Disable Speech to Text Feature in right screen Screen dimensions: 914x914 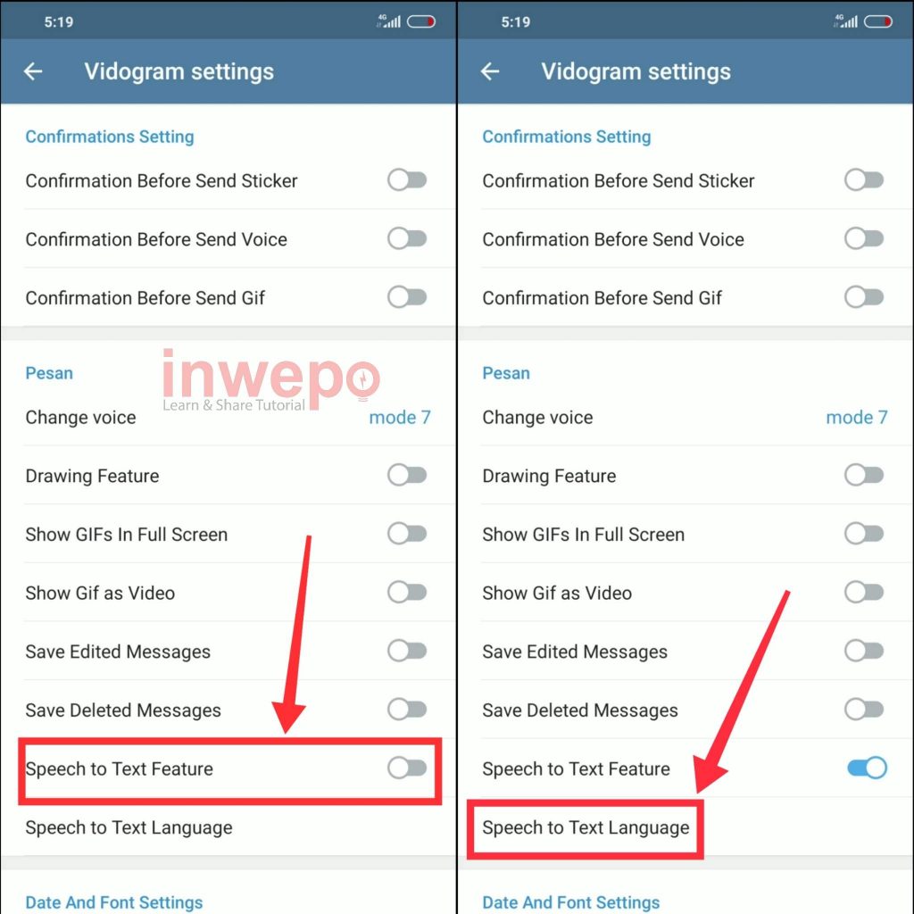[x=867, y=768]
